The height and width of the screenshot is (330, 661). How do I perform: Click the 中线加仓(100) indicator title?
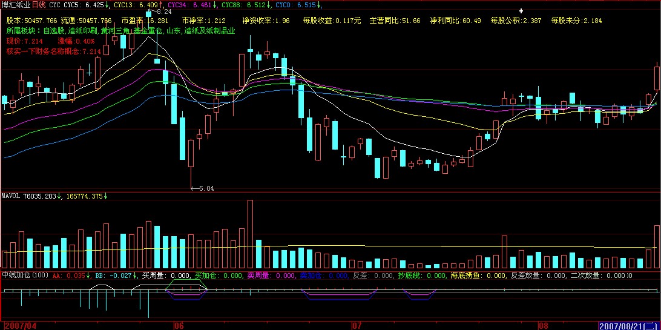25,276
